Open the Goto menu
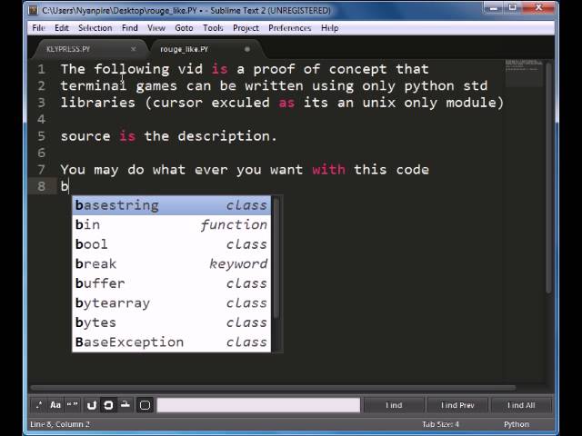This screenshot has width=582, height=436. pos(184,28)
